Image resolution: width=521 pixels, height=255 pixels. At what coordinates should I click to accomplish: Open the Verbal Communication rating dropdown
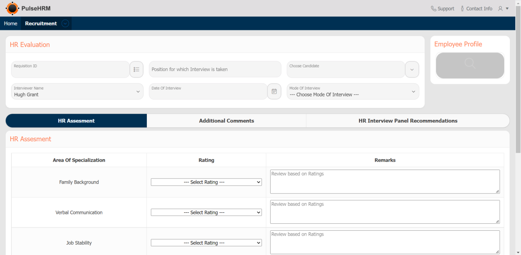tap(206, 213)
